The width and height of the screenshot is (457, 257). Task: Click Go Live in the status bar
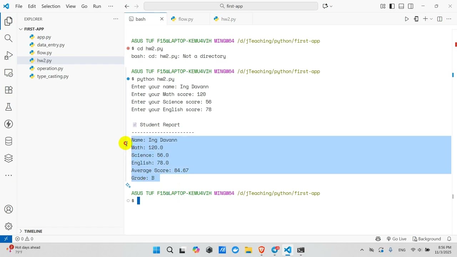396,239
